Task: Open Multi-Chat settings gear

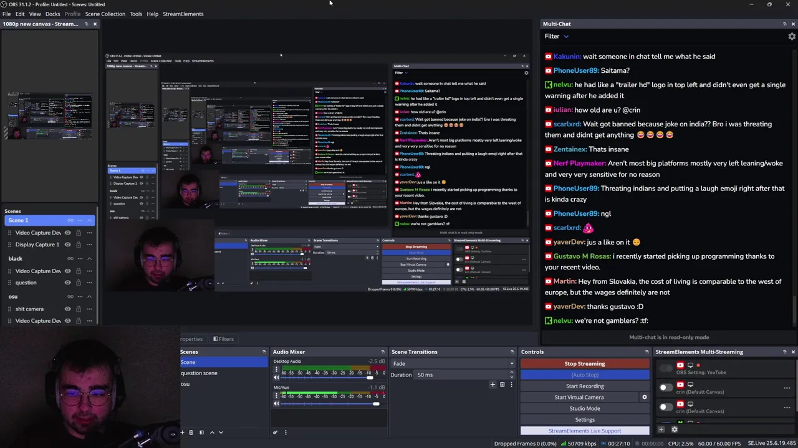Action: click(792, 37)
